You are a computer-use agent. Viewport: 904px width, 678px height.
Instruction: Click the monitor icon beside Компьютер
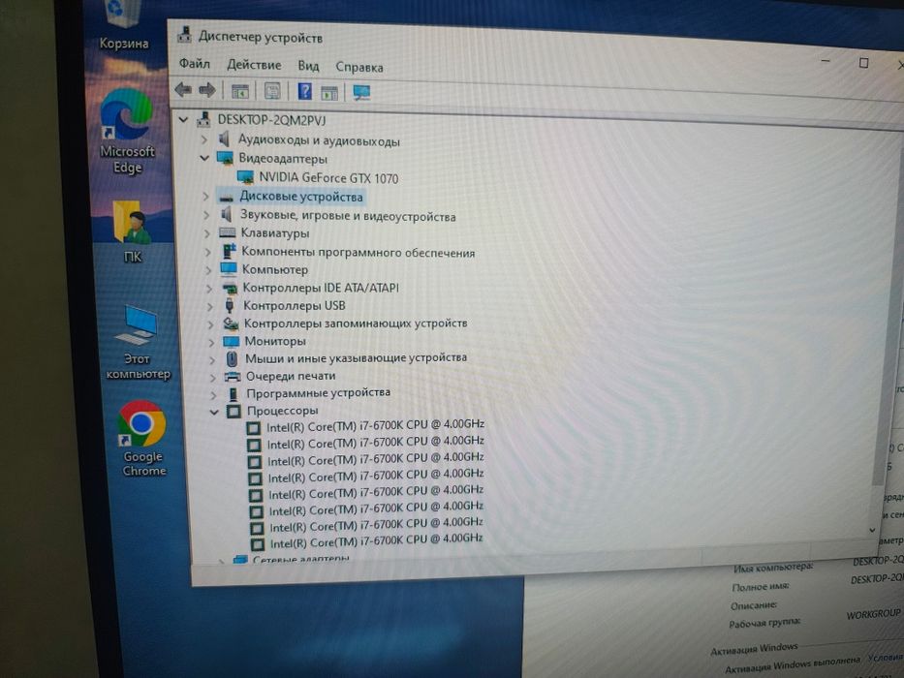tap(229, 268)
